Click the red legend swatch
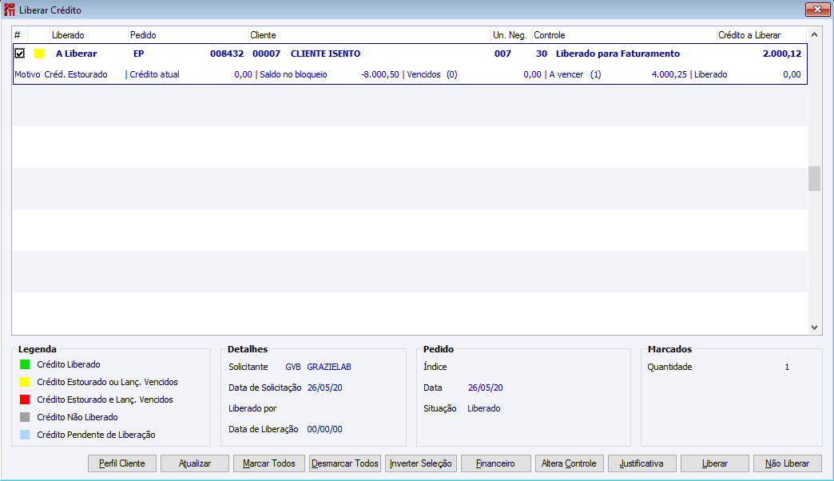The width and height of the screenshot is (834, 481). [x=25, y=400]
